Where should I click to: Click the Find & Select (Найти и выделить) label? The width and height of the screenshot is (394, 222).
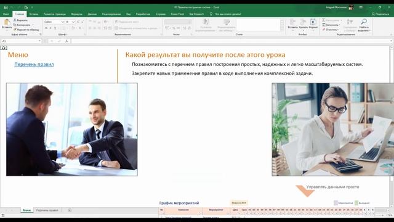point(364,29)
